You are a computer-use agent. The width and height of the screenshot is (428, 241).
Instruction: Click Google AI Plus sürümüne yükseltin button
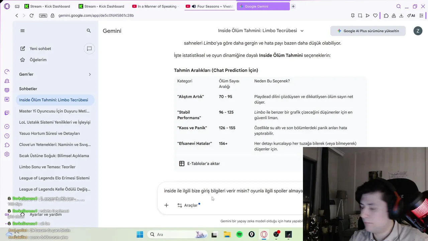point(368,31)
